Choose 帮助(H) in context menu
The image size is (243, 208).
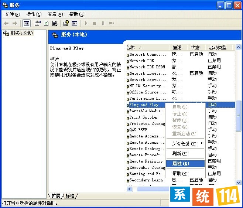[185, 173]
